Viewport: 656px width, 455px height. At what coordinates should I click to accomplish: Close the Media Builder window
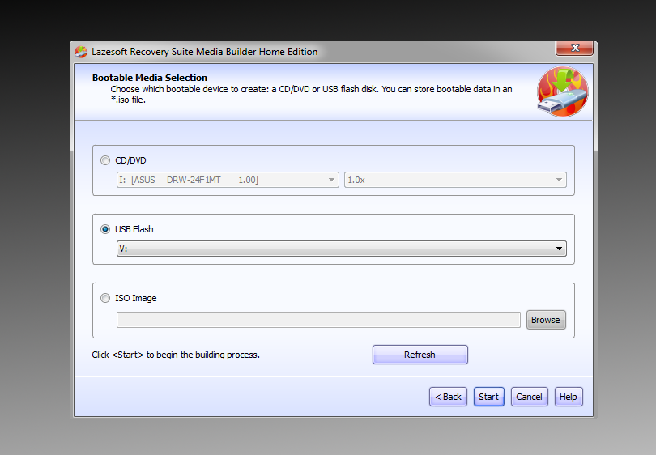pyautogui.click(x=574, y=48)
